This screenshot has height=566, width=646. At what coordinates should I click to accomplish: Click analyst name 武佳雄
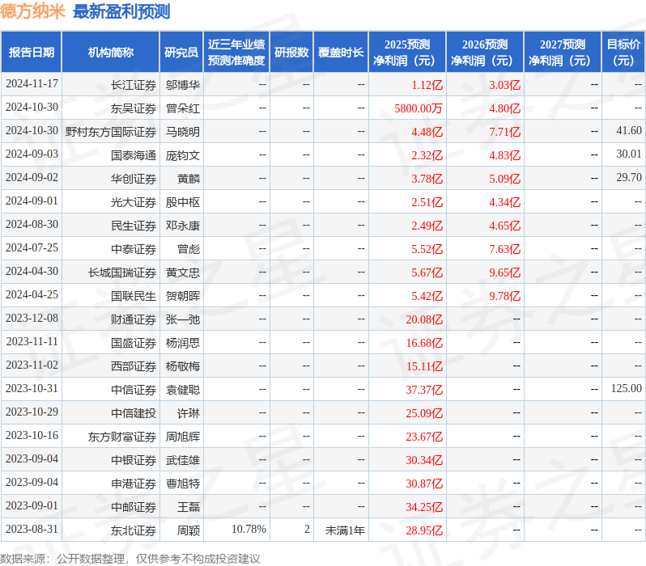[x=182, y=461]
